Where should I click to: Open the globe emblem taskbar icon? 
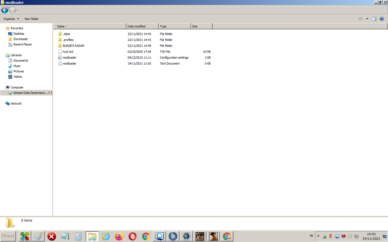(186, 236)
